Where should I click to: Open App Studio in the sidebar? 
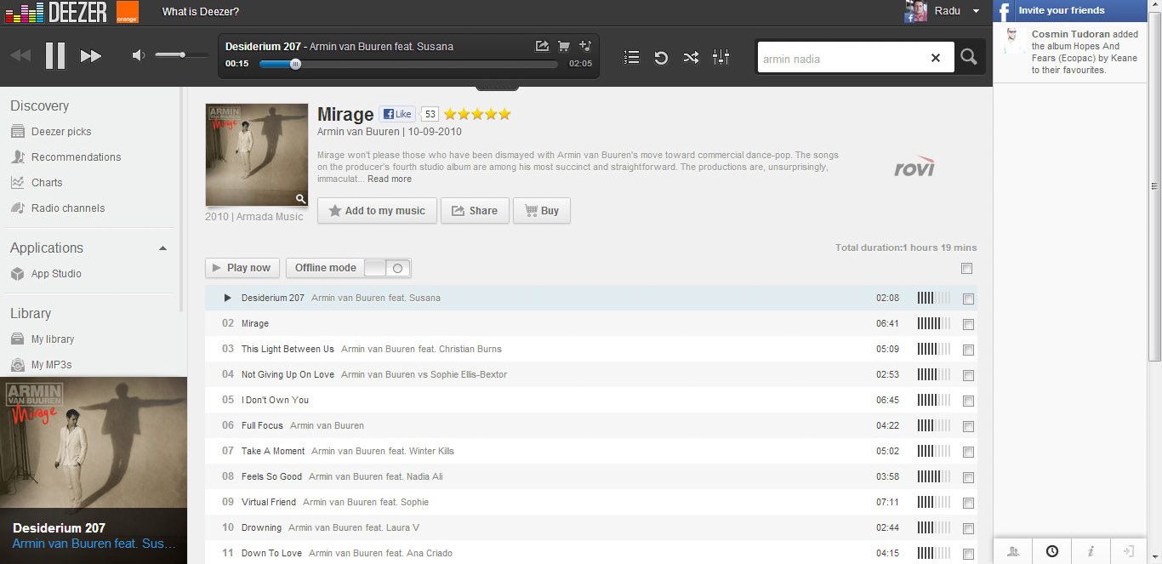point(56,274)
